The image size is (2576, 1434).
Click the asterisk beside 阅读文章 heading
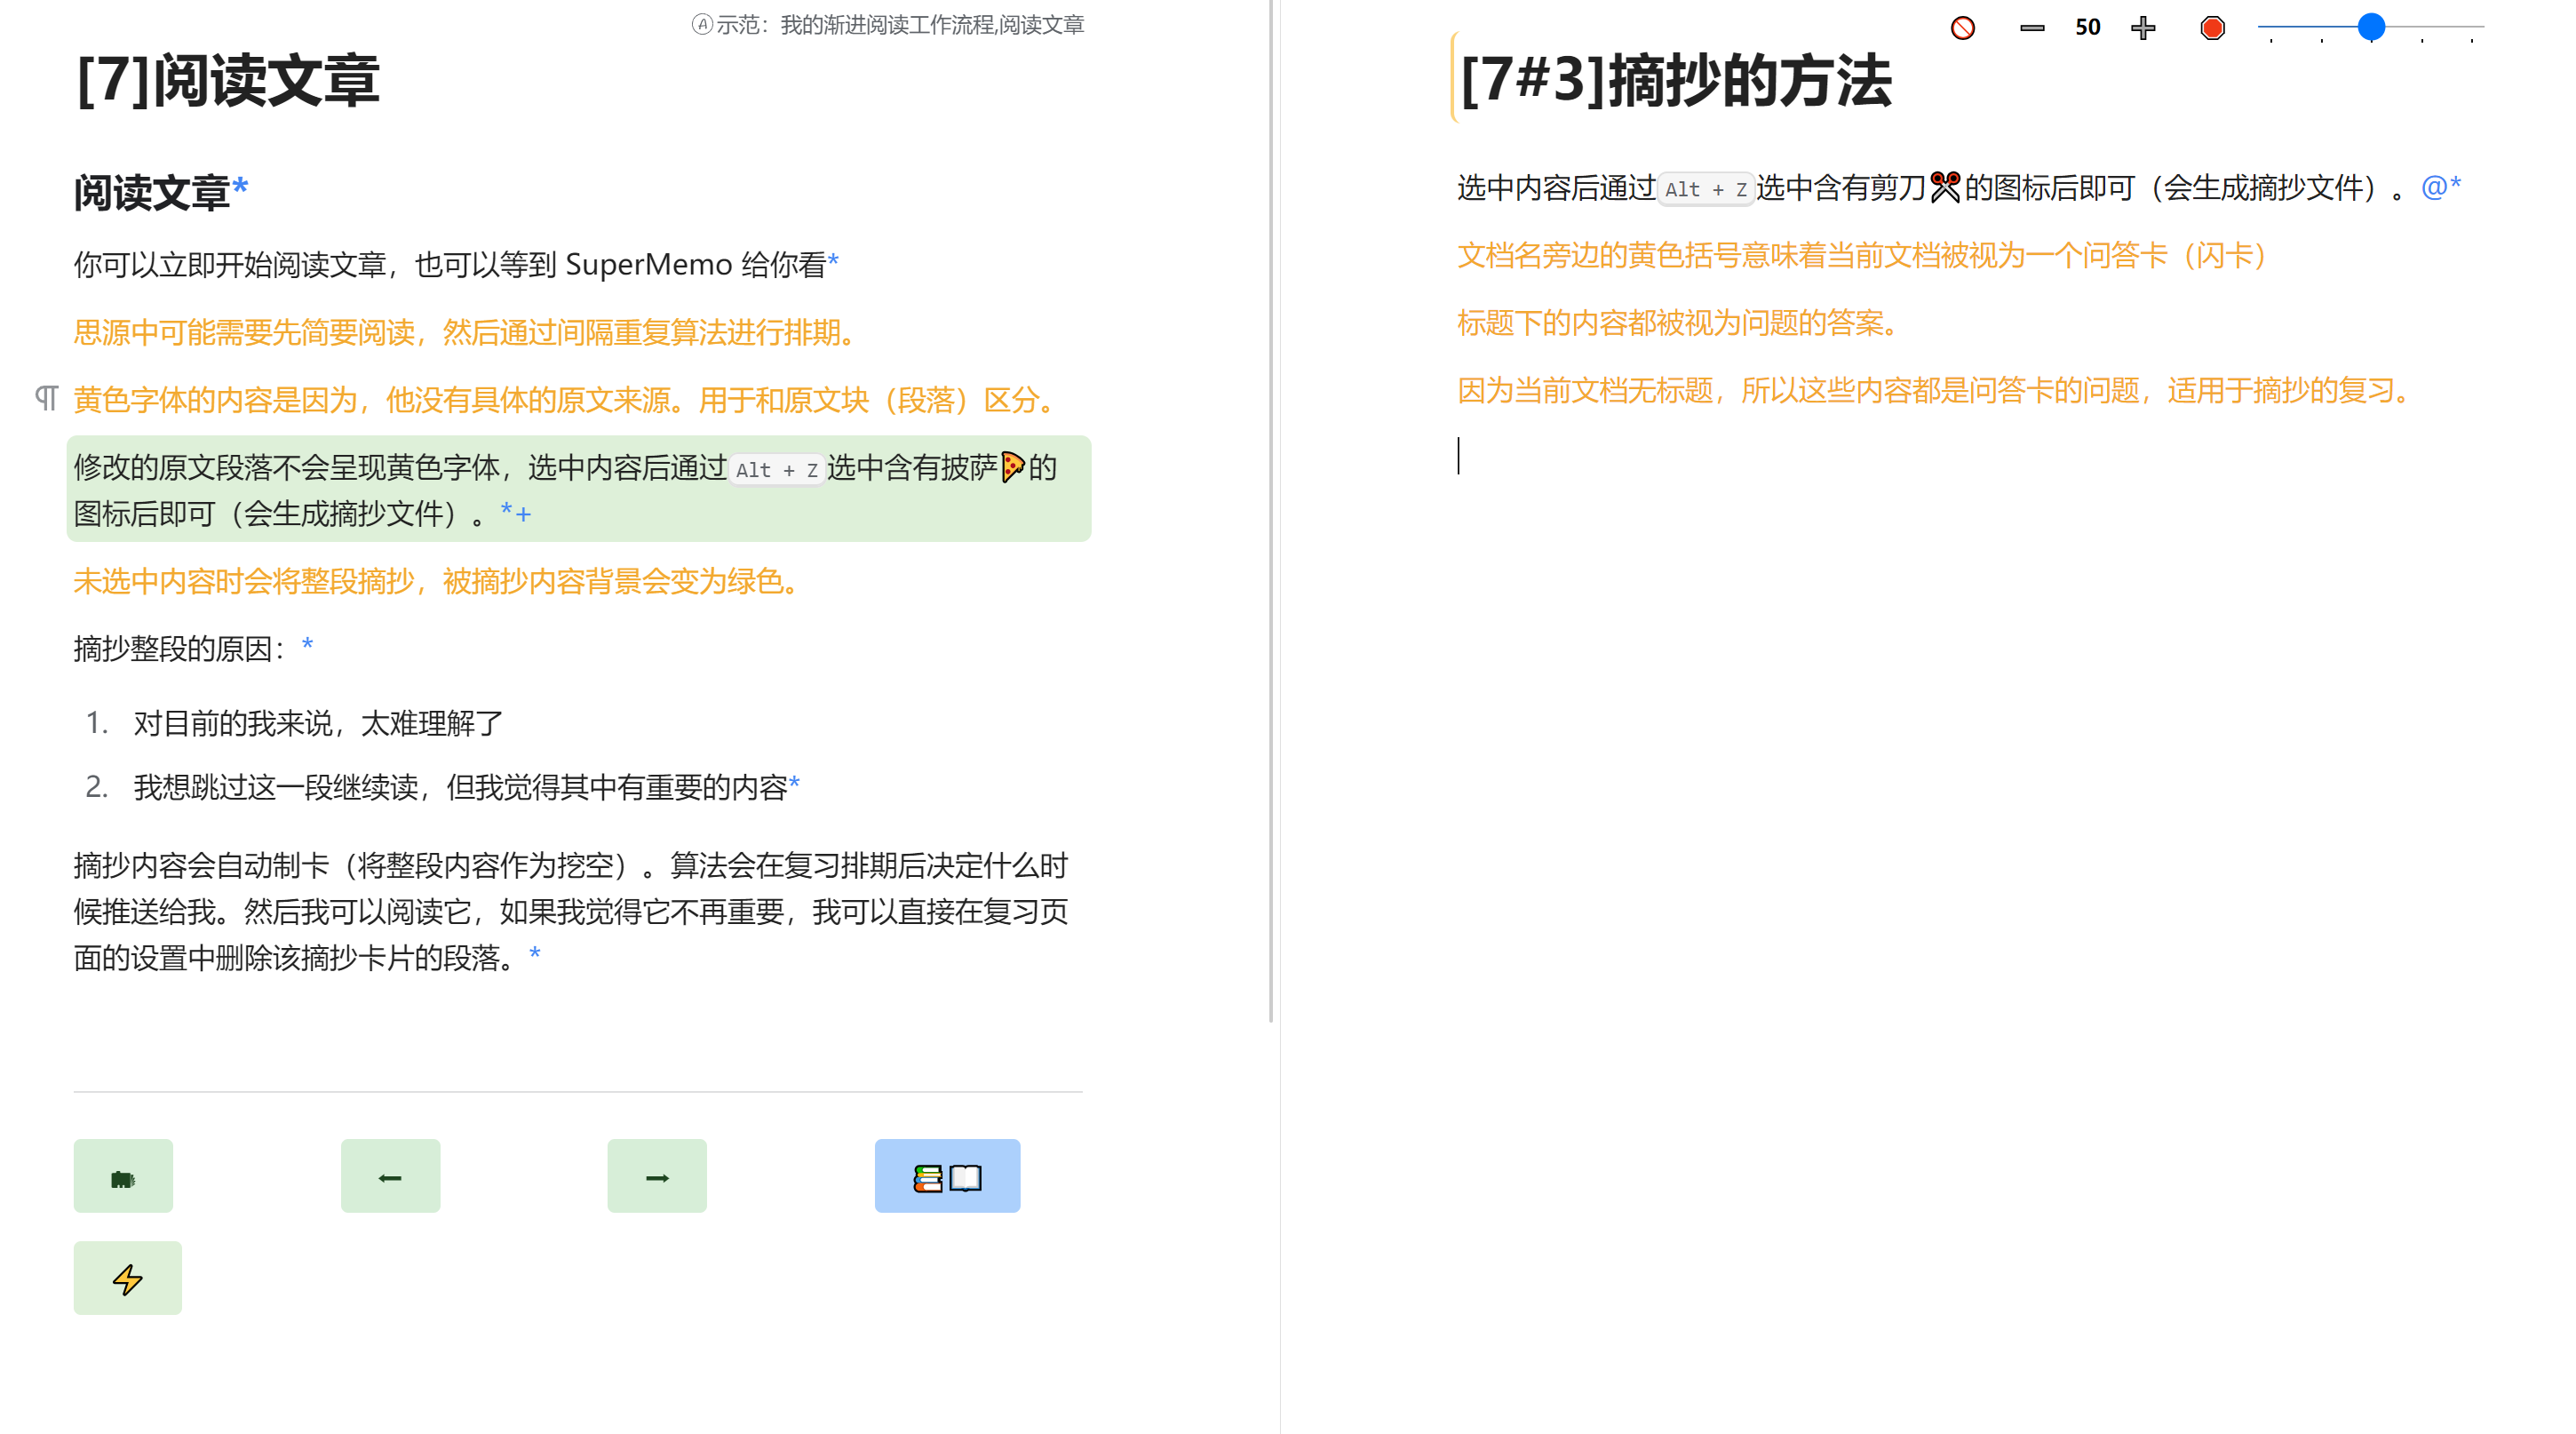coord(240,187)
